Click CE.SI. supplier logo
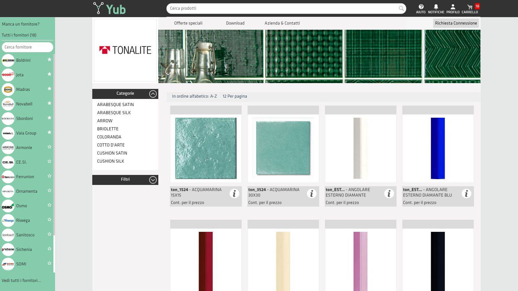 (8, 162)
